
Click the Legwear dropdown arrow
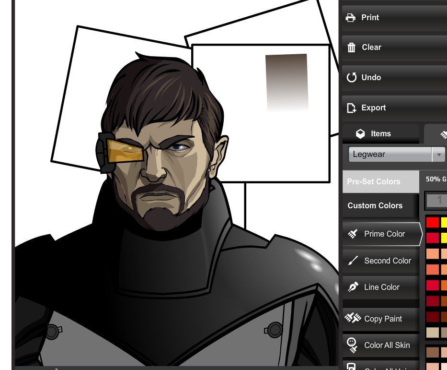tap(438, 155)
